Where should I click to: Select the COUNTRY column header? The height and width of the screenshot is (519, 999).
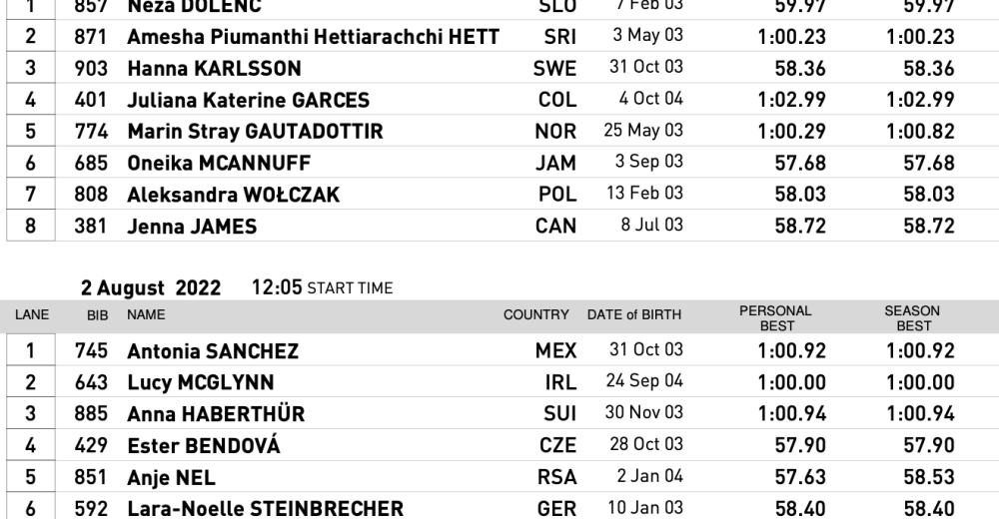[x=536, y=315]
